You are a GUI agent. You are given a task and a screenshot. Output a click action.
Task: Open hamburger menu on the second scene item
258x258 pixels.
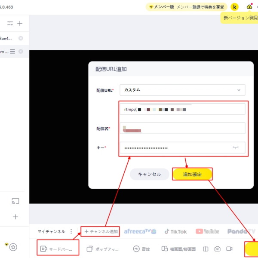click(x=12, y=52)
